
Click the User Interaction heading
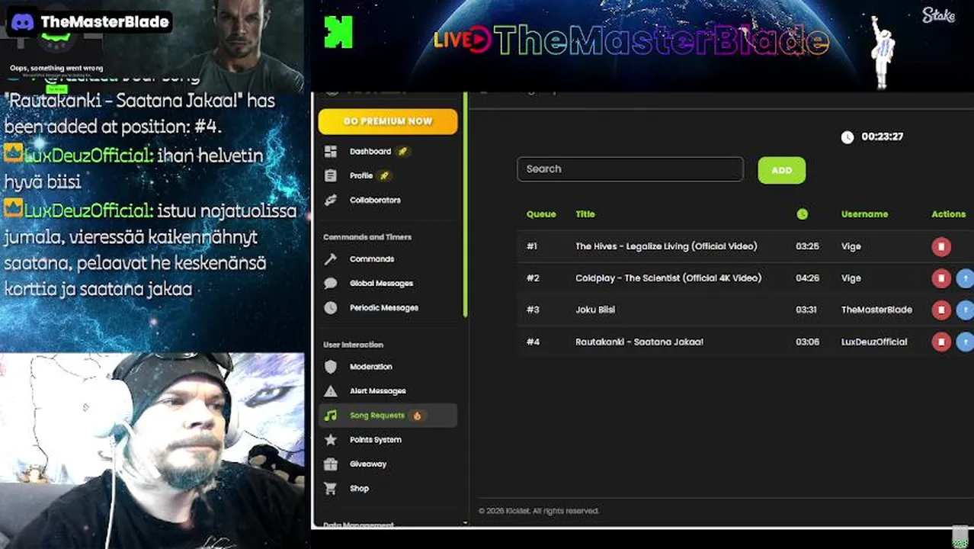[x=353, y=345]
